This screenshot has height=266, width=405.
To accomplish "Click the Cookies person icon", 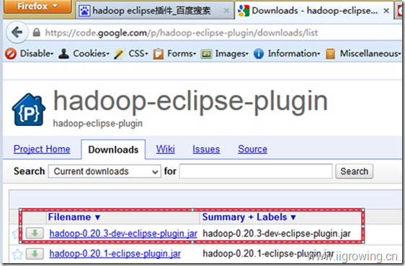I will click(63, 54).
